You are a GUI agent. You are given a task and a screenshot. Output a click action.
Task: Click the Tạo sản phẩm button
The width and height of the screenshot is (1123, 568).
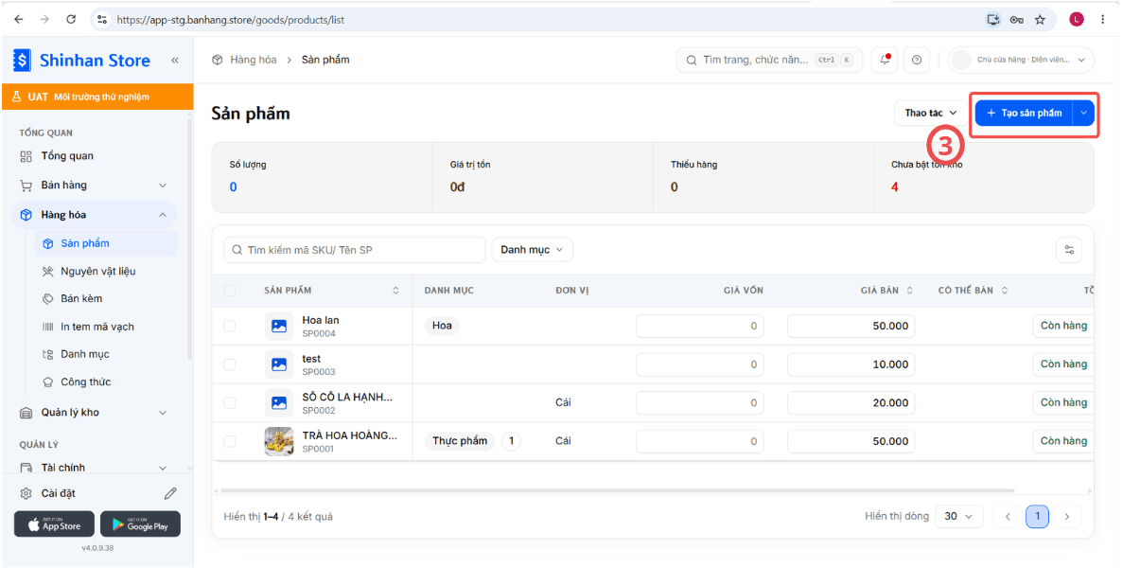pos(1025,114)
